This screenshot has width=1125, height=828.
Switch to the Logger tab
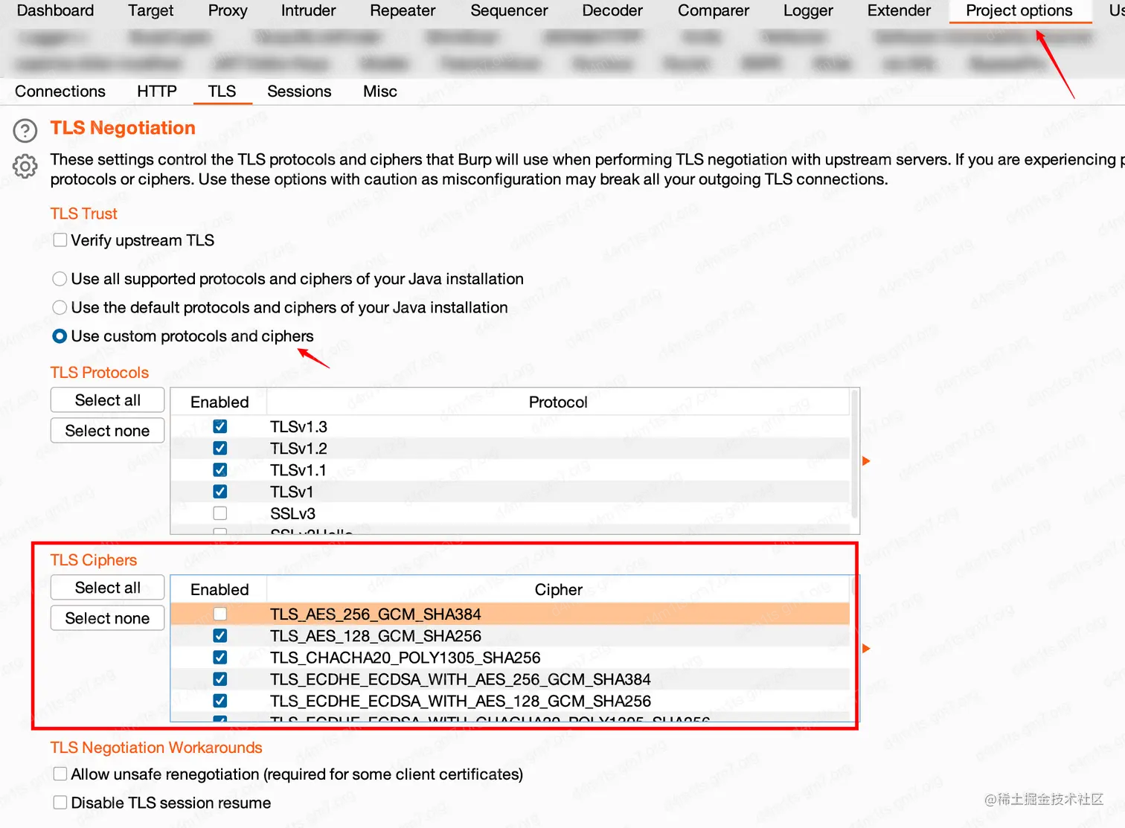808,10
